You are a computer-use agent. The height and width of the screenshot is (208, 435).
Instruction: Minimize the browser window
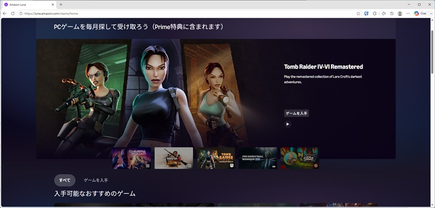[x=409, y=4]
